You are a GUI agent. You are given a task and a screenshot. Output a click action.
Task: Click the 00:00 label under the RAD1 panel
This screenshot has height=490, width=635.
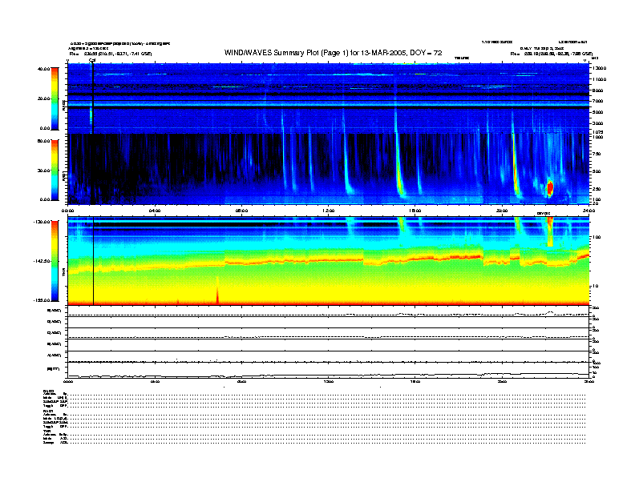click(69, 211)
